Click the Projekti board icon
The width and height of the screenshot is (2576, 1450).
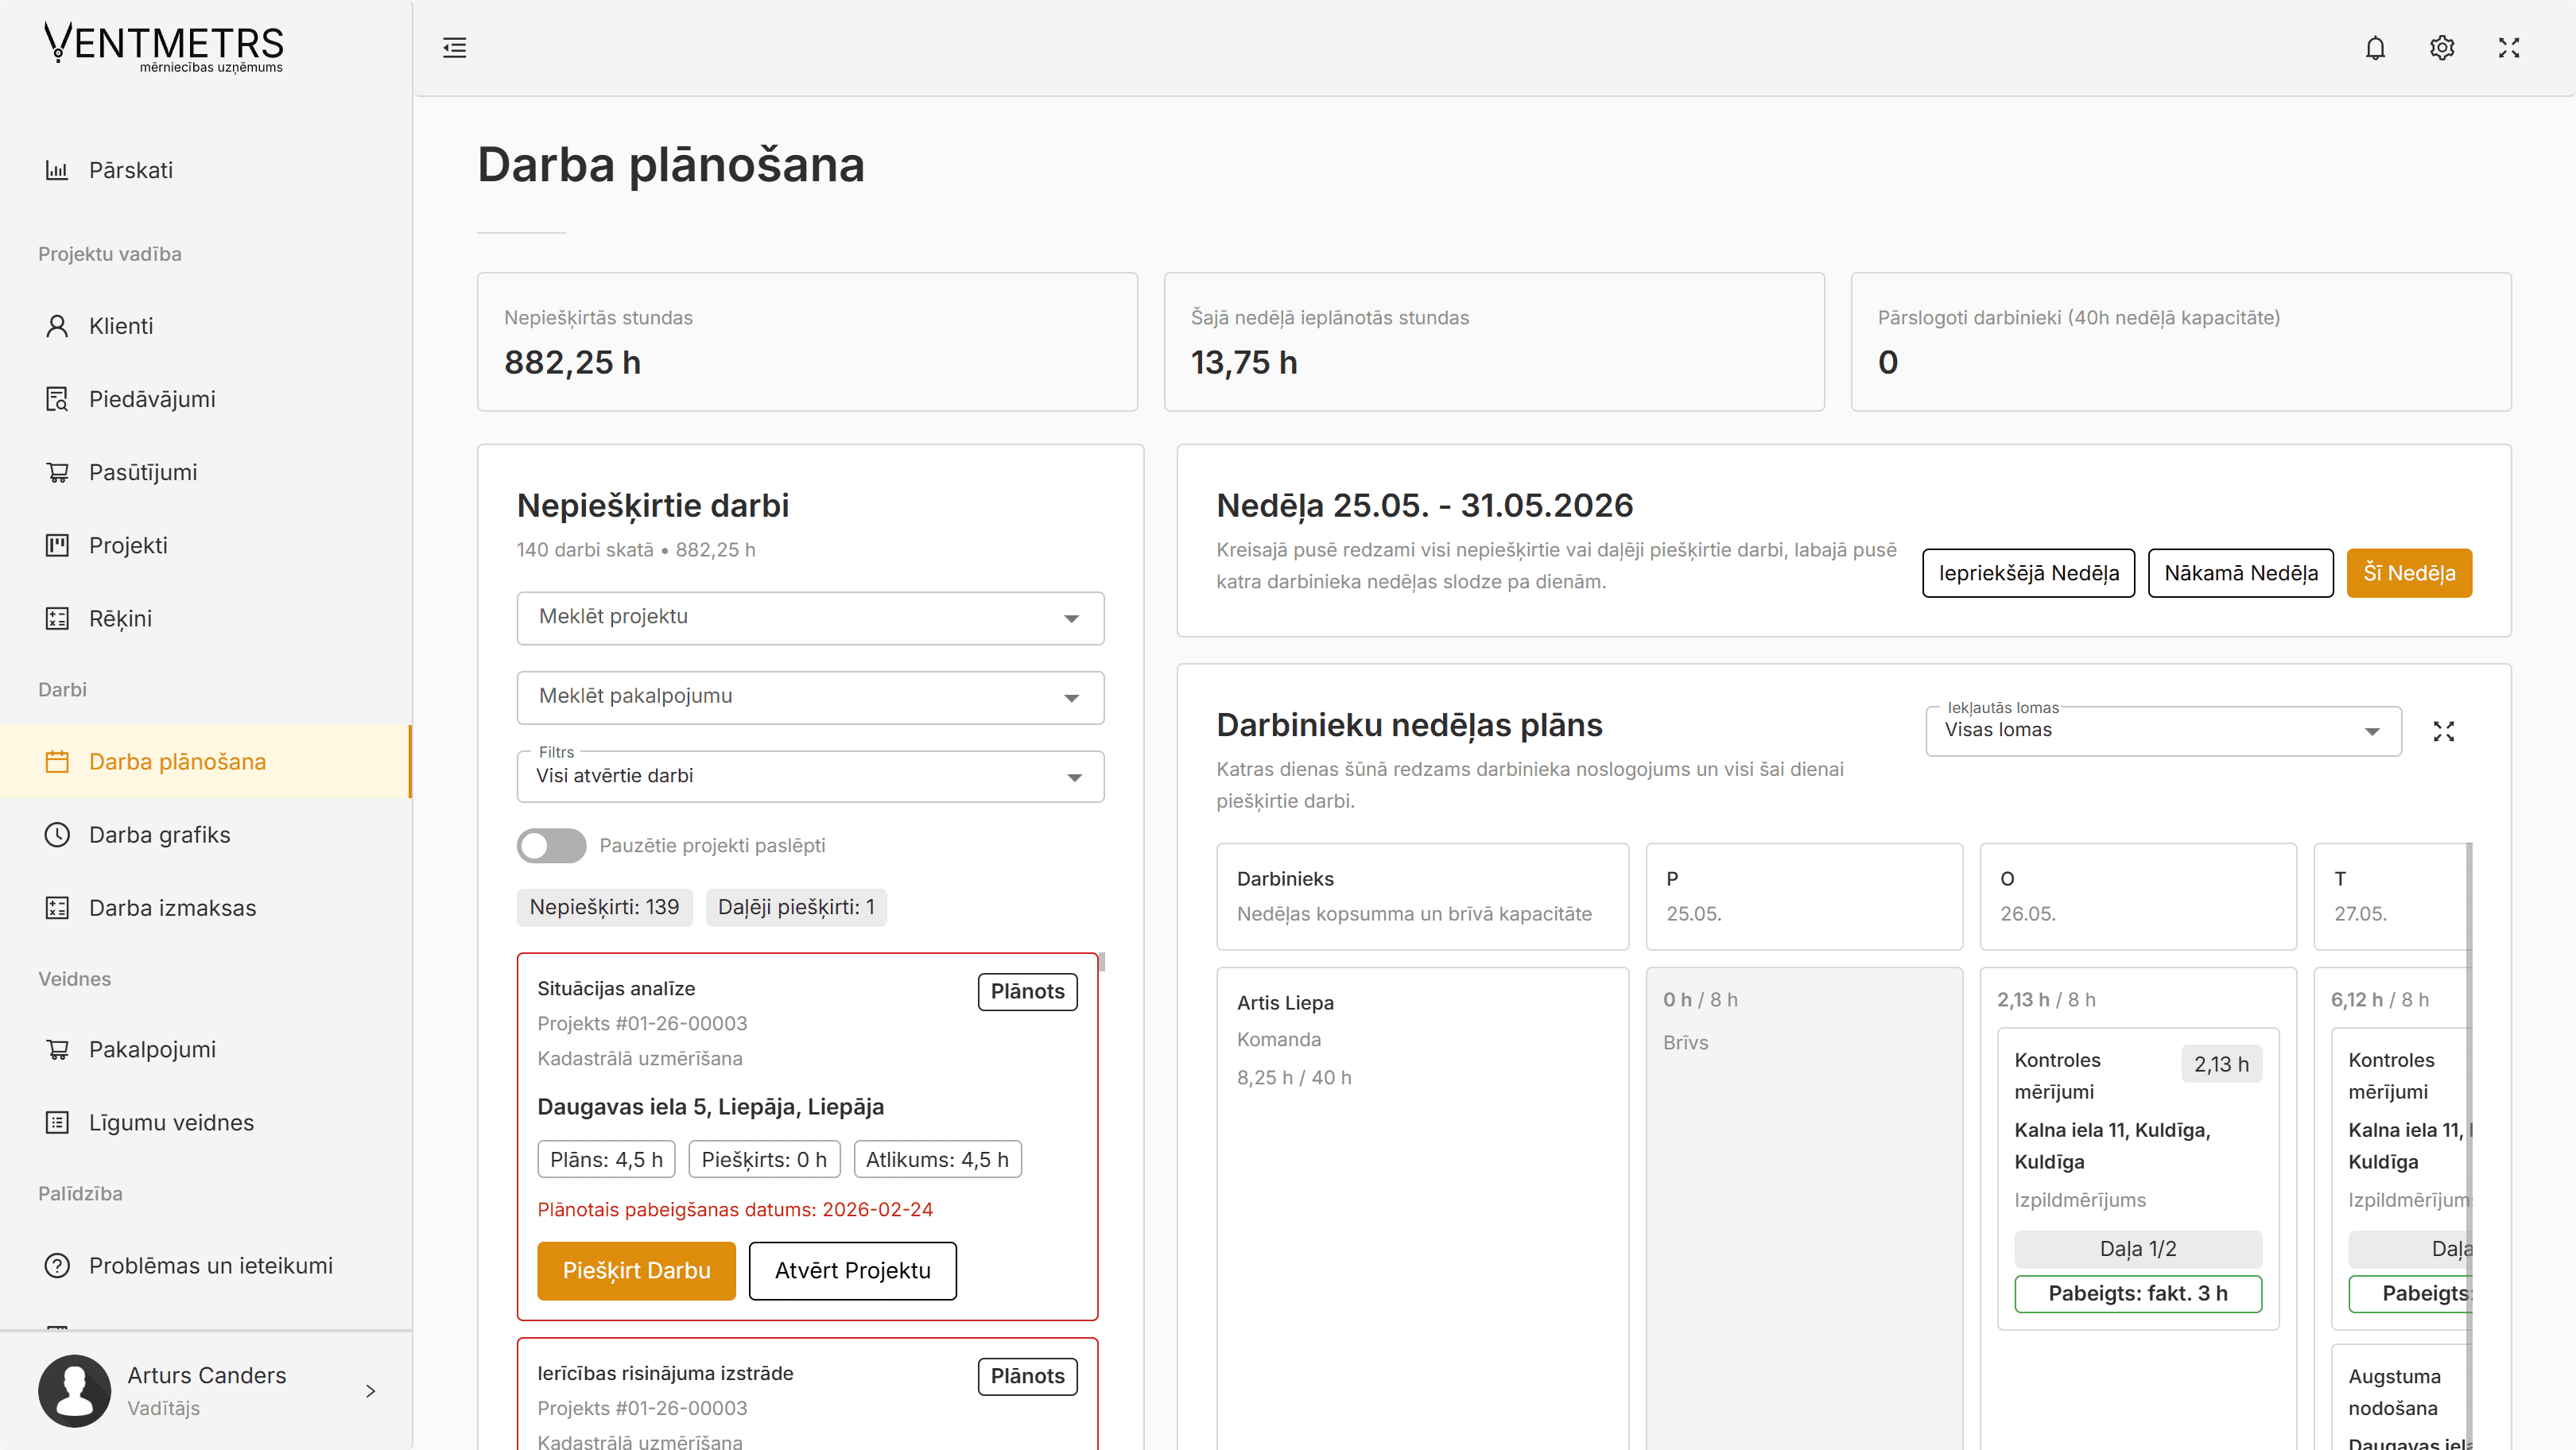pyautogui.click(x=57, y=545)
